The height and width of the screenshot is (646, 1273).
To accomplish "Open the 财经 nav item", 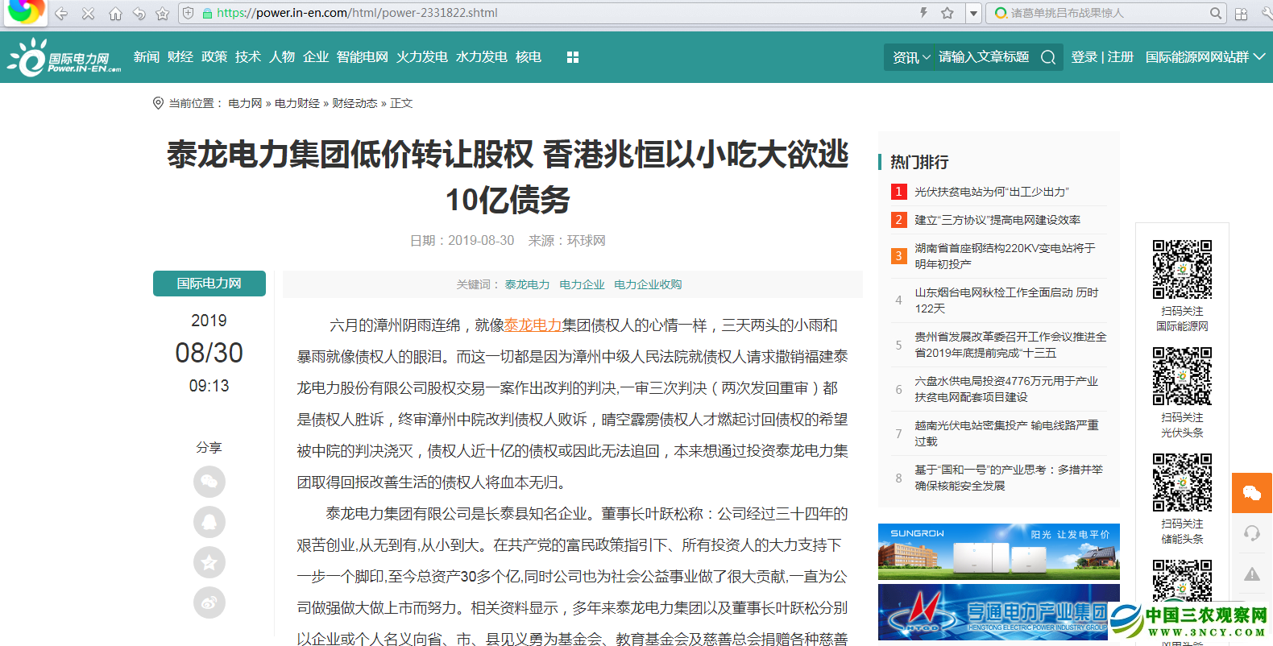I will (180, 57).
